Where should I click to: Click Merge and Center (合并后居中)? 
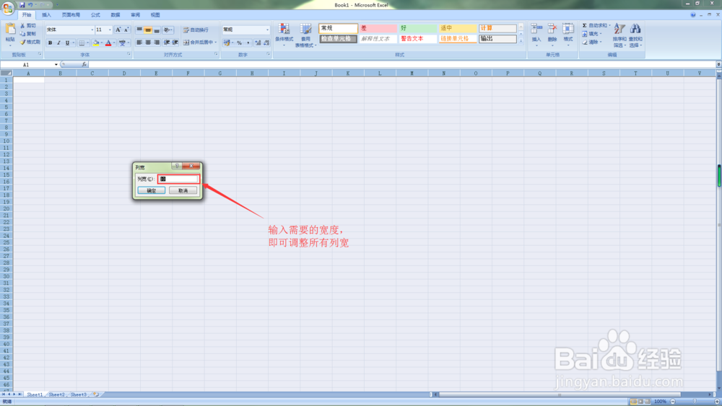click(x=200, y=43)
